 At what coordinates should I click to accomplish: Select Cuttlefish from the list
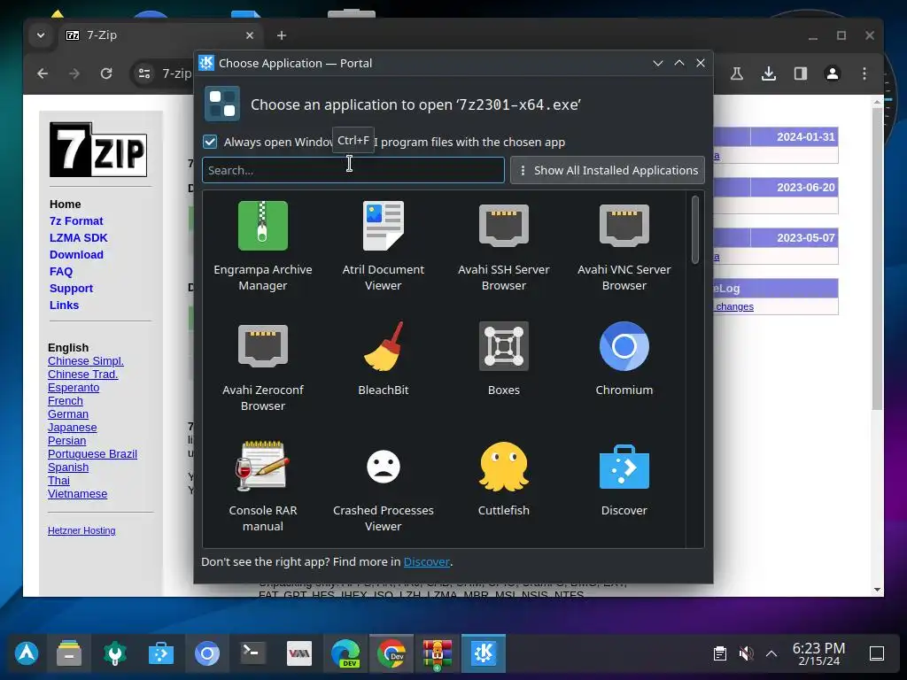503,479
